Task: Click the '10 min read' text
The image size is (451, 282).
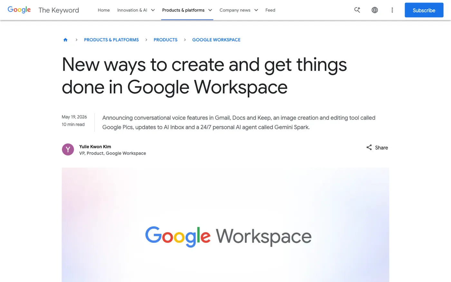Action: (73, 124)
